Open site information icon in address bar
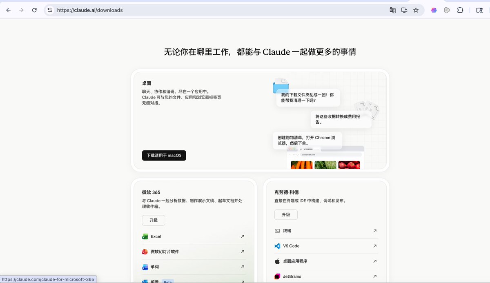Image resolution: width=490 pixels, height=283 pixels. [50, 10]
